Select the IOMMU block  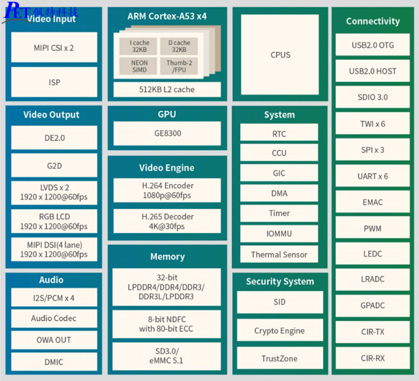coord(279,234)
